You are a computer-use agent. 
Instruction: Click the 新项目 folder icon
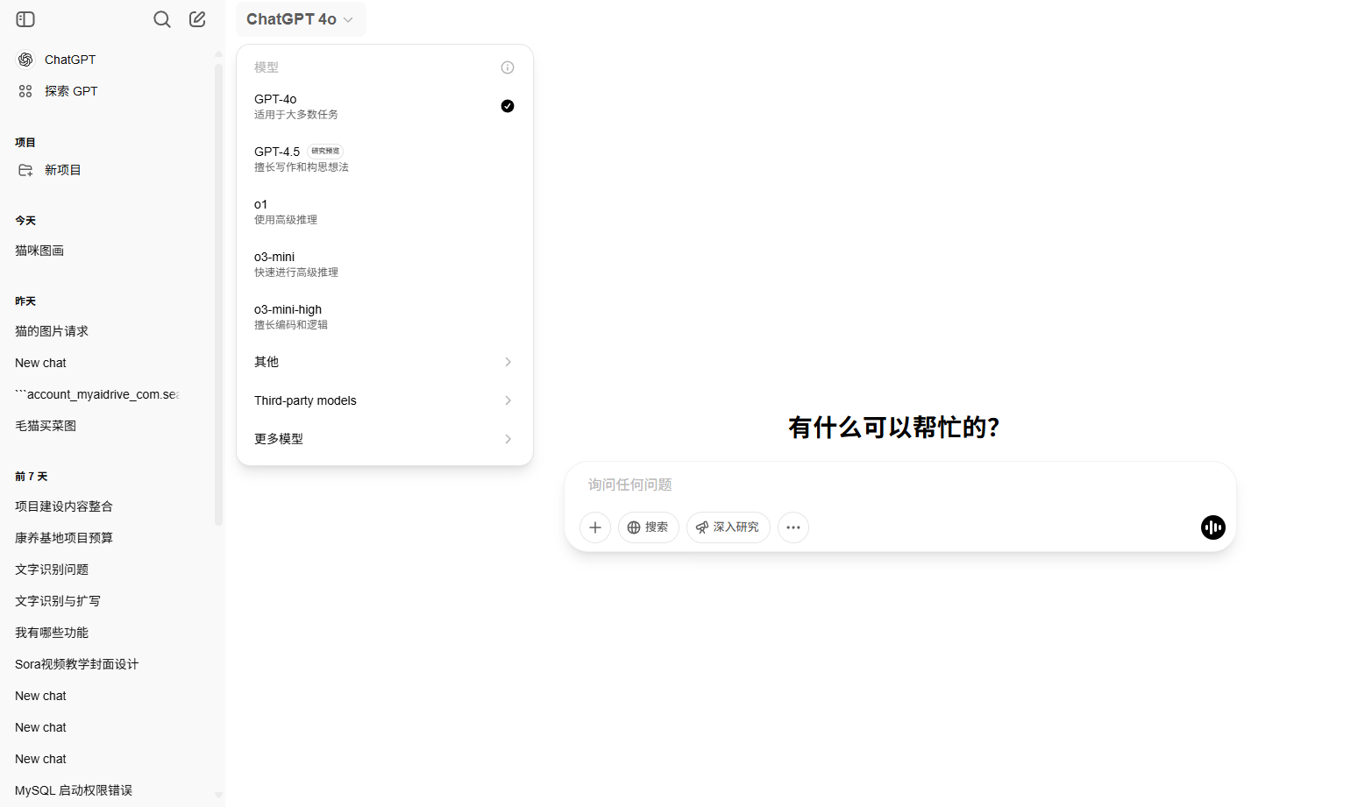point(25,169)
